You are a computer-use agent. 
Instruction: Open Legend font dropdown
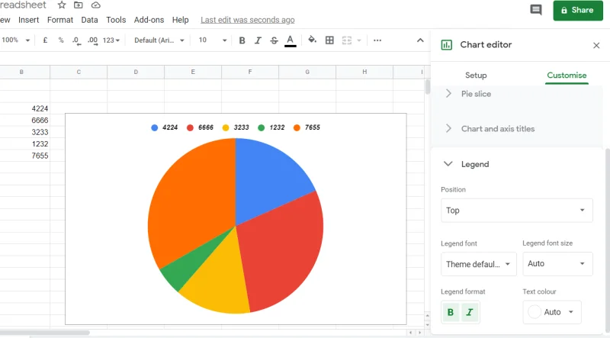[479, 264]
